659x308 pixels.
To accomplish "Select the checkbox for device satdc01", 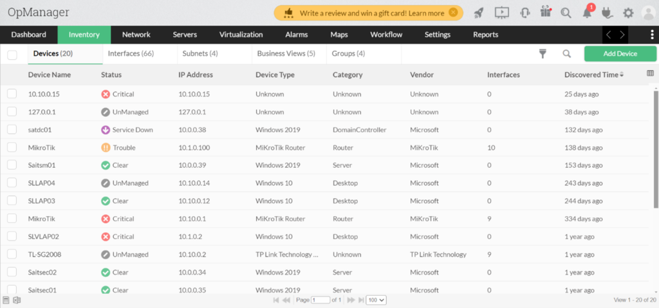I will (x=12, y=129).
